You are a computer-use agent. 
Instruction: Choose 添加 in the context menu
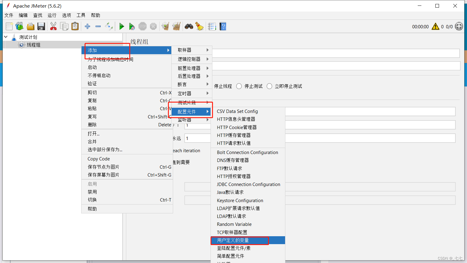(x=127, y=50)
